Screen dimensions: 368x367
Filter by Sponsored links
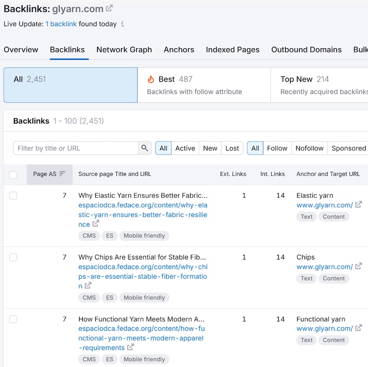pos(349,148)
